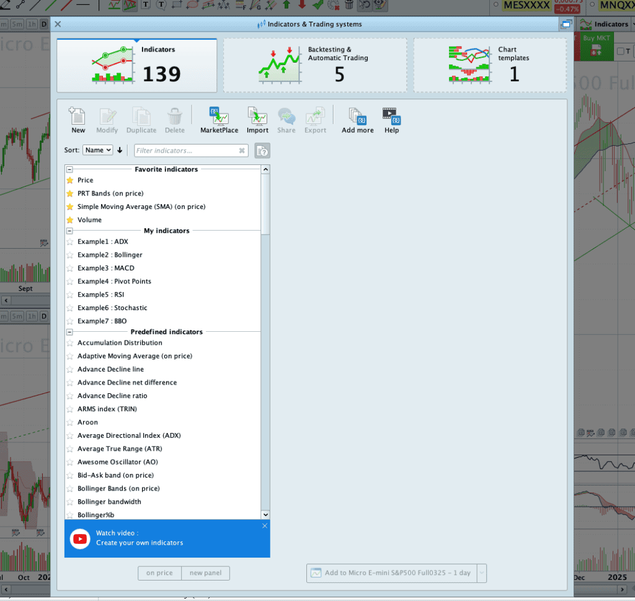
Task: Switch to the Chart templates section
Action: 489,65
